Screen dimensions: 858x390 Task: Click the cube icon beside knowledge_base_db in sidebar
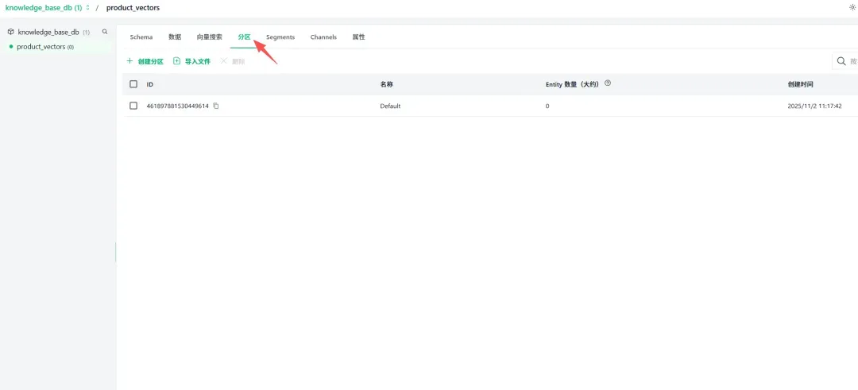[11, 33]
